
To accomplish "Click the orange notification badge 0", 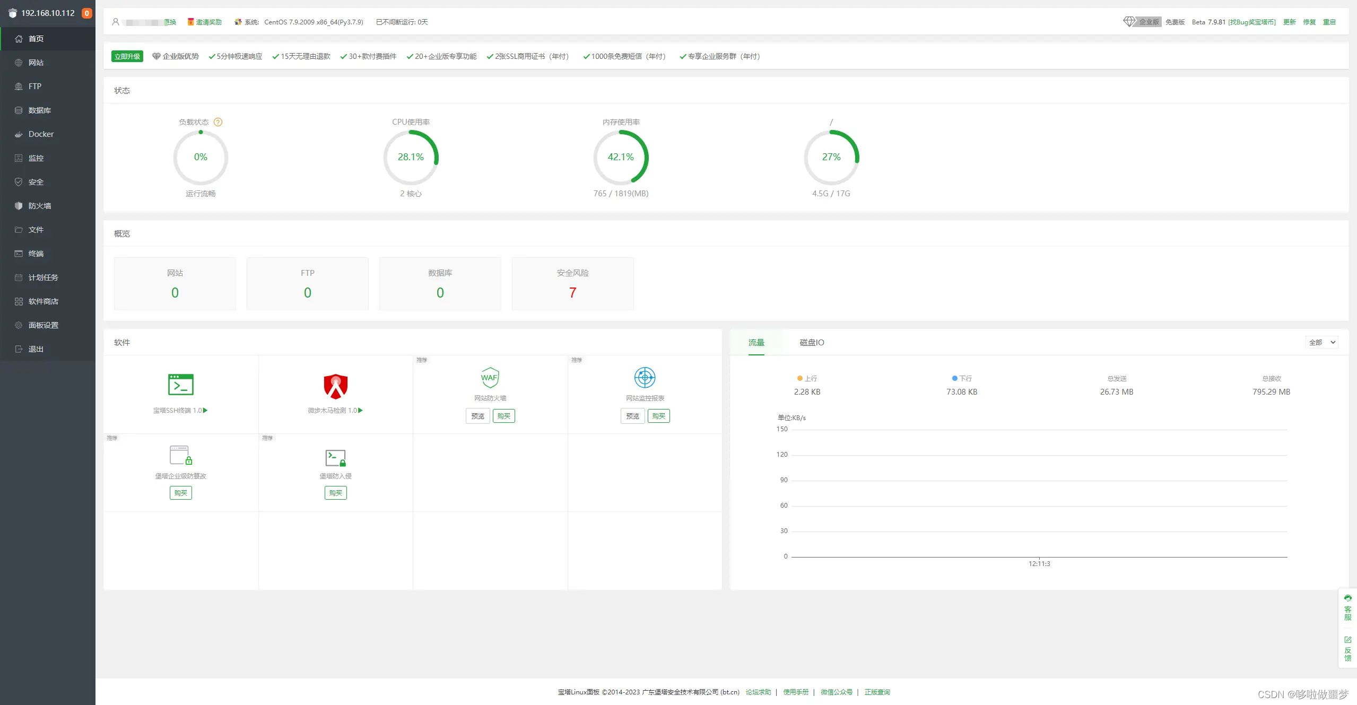I will pyautogui.click(x=87, y=13).
